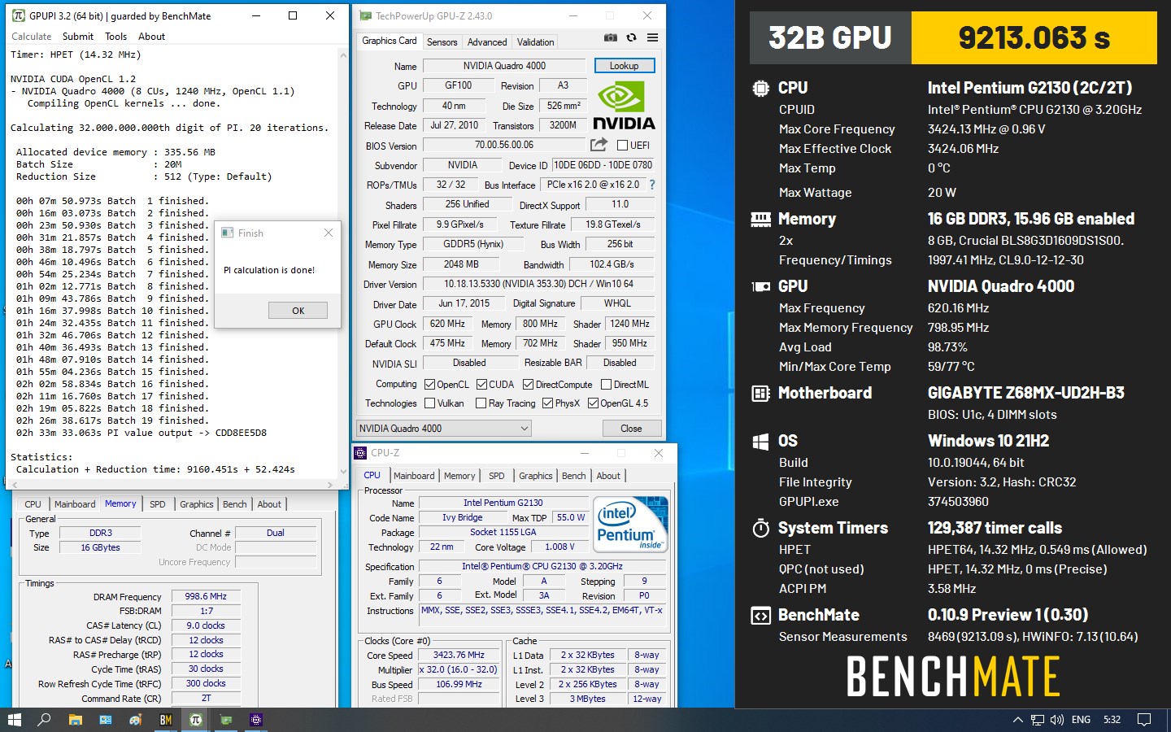
Task: Open the Windows Start menu
Action: [14, 720]
